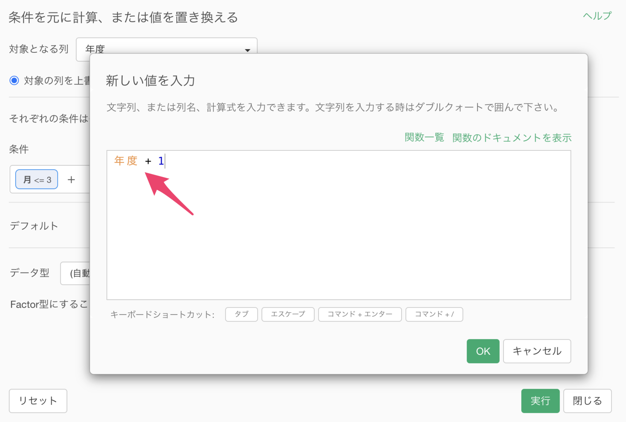Click the タブ shortcut key button
This screenshot has width=626, height=422.
tap(241, 314)
